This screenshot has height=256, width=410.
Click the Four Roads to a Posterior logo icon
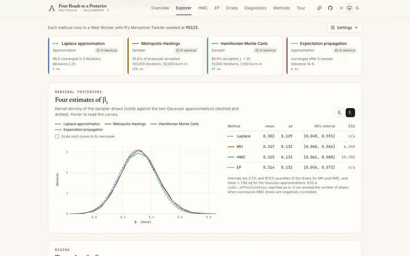[52, 8]
